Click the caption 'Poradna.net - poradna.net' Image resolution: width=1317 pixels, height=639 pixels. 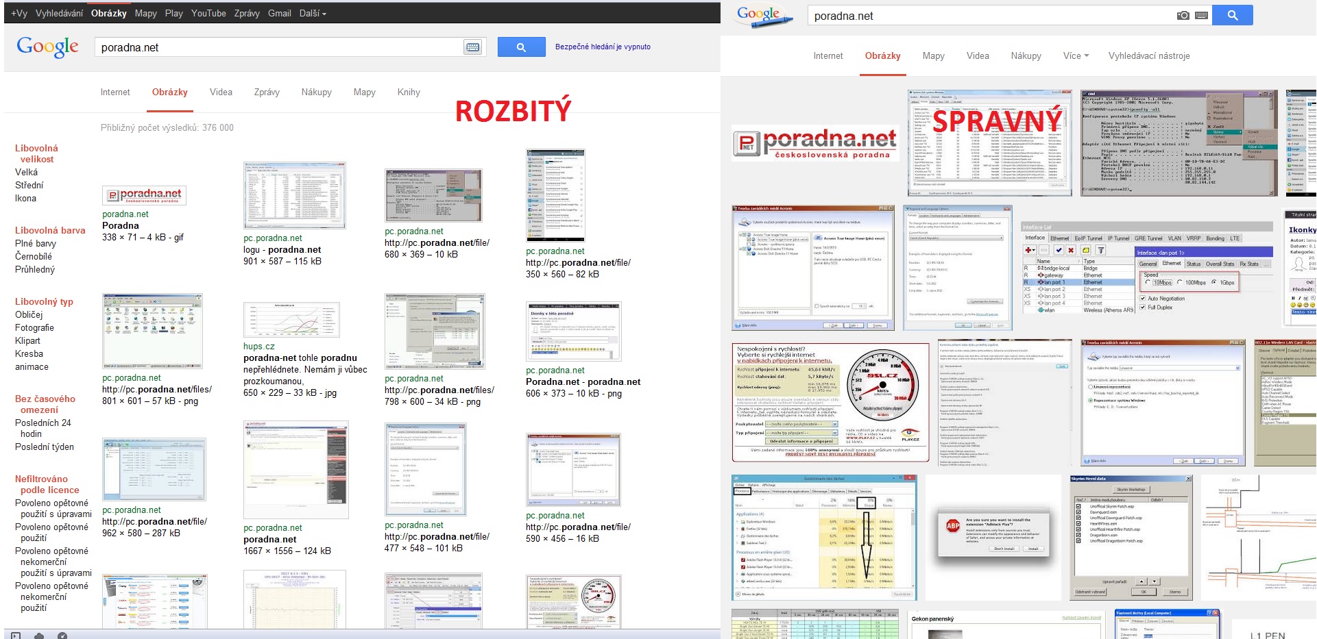(x=583, y=381)
